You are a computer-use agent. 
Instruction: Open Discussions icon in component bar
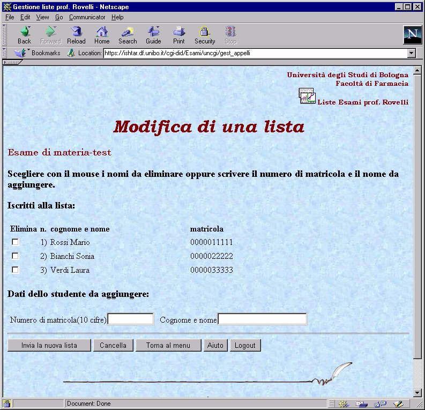click(x=380, y=404)
